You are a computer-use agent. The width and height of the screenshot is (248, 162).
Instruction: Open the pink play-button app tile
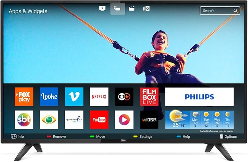[x=124, y=120]
